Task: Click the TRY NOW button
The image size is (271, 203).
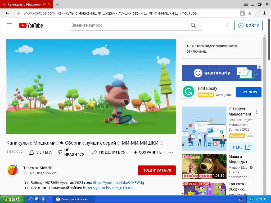Action: pyautogui.click(x=249, y=92)
